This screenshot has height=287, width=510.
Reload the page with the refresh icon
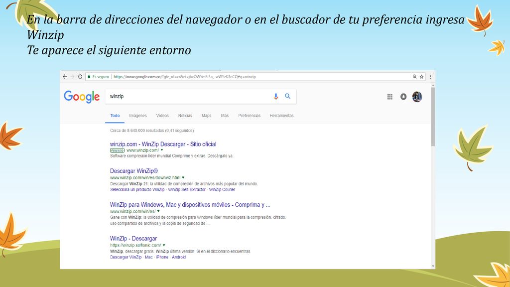coord(80,77)
